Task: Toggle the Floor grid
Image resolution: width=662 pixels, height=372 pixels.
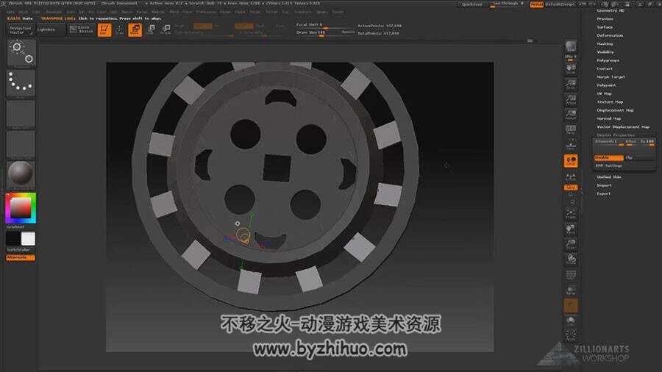Action: point(571,145)
